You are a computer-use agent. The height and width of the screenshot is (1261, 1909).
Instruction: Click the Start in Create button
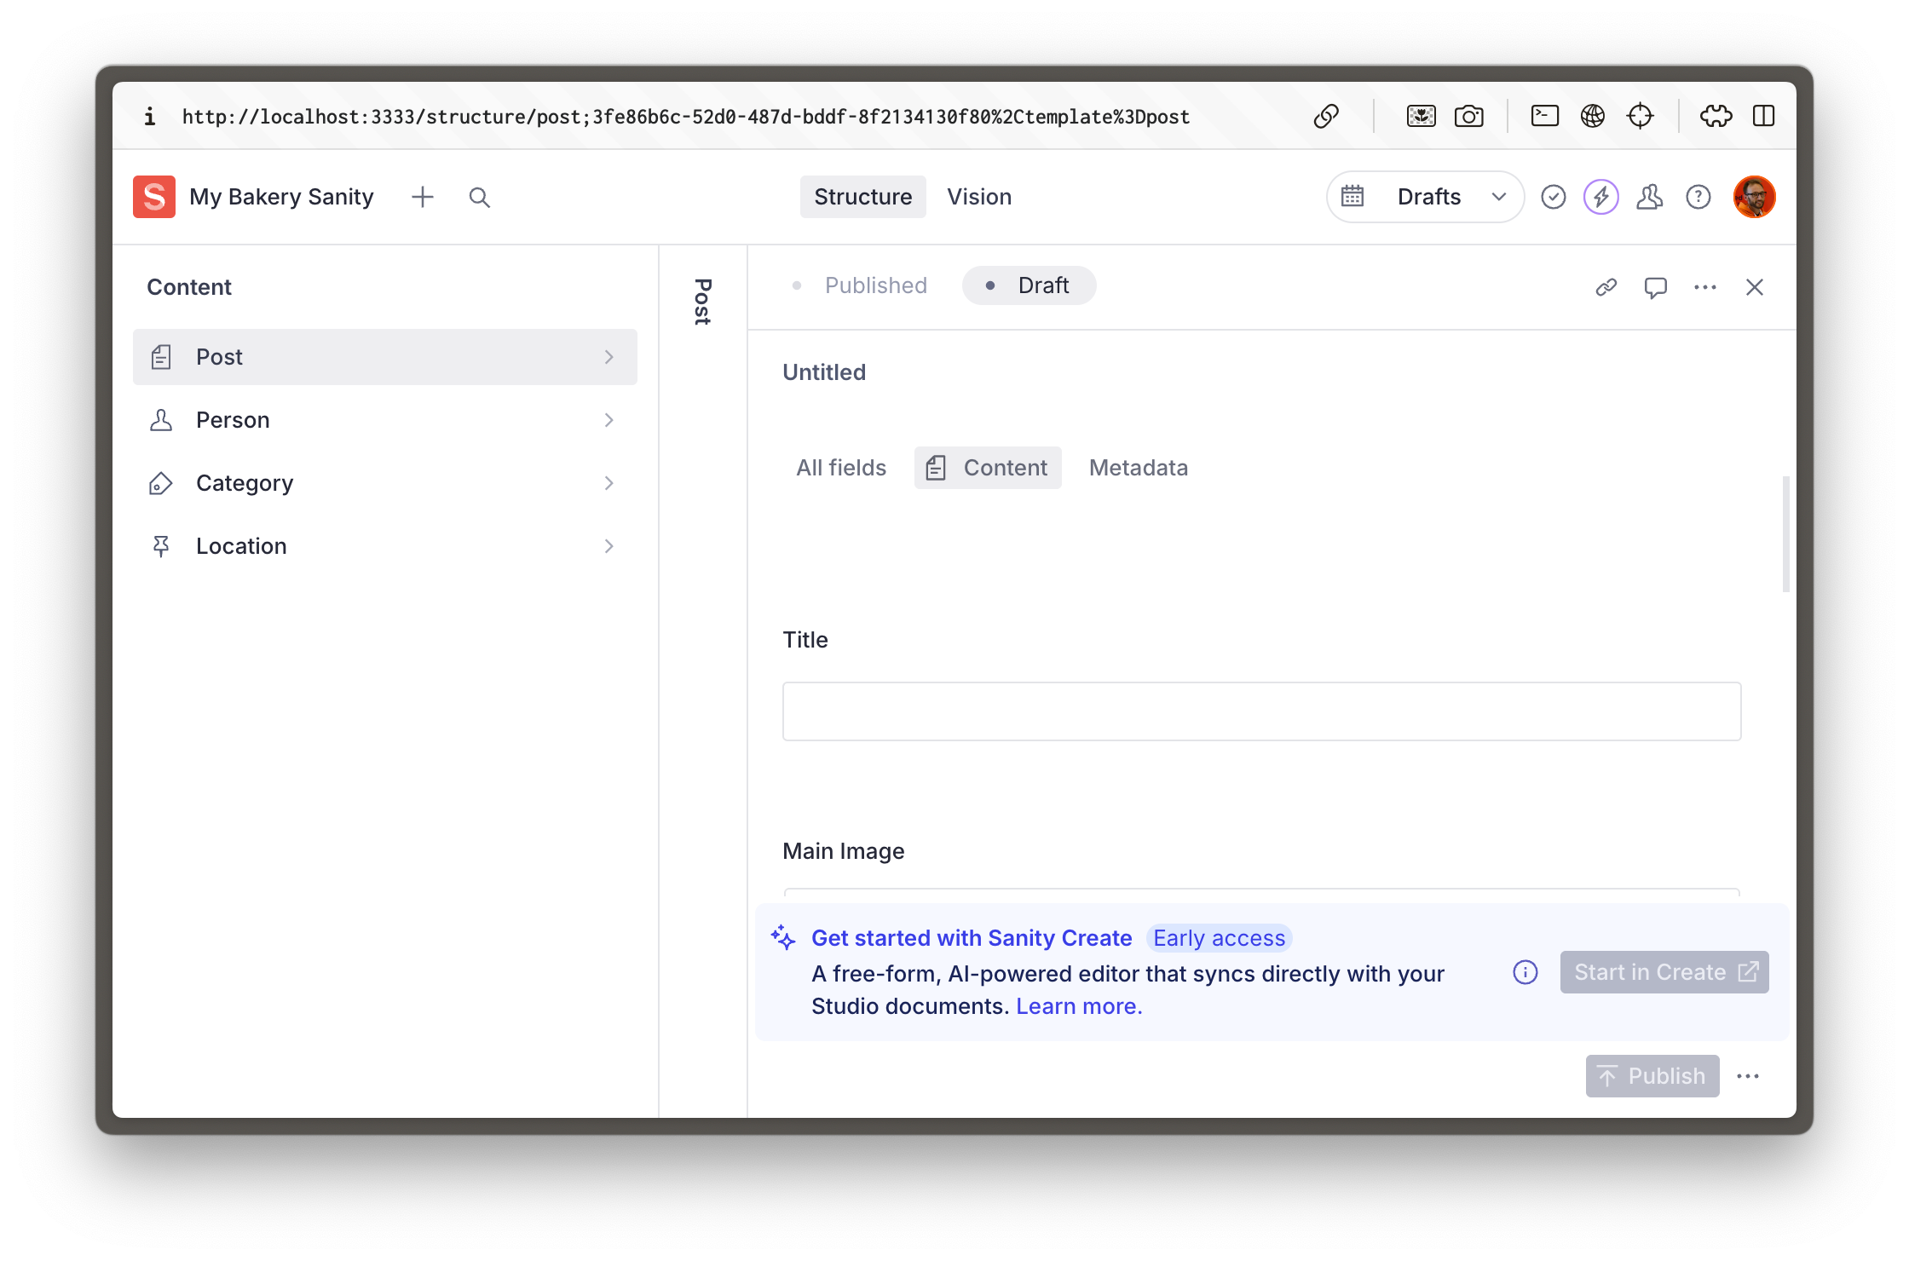1664,972
